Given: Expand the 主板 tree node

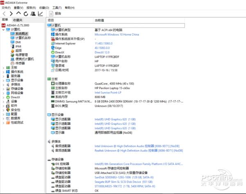Looking at the screenshot, I should pyautogui.click(x=3, y=68).
